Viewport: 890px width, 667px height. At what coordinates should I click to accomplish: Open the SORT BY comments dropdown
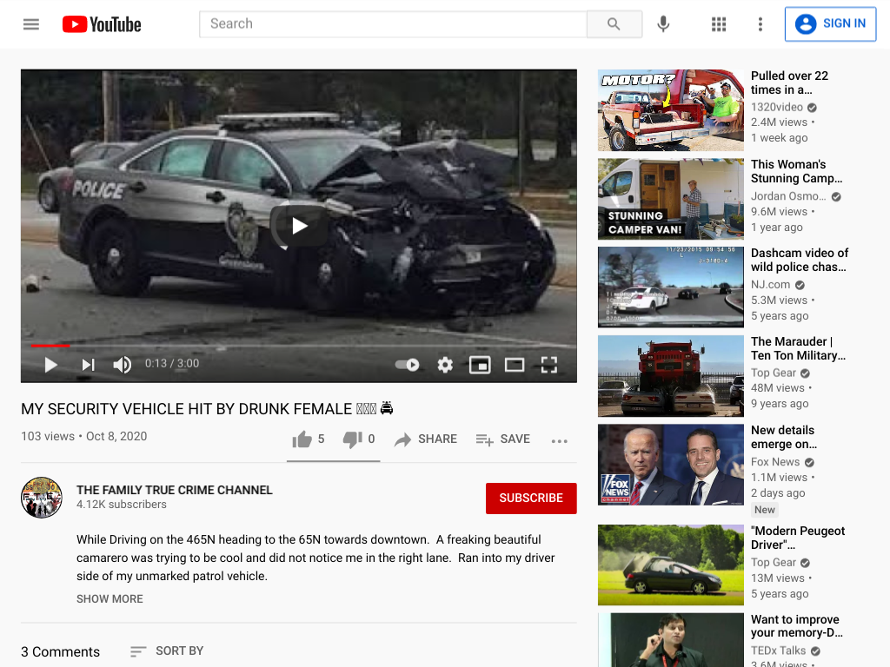coord(166,651)
